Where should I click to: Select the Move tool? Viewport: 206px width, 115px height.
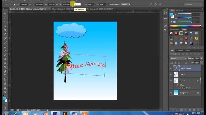(x=5, y=13)
